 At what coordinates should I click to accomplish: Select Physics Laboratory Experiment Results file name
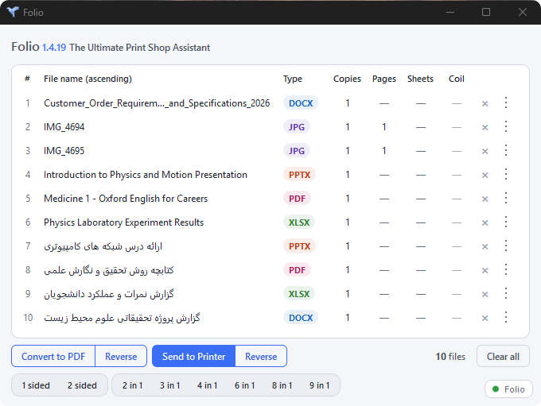coord(123,222)
